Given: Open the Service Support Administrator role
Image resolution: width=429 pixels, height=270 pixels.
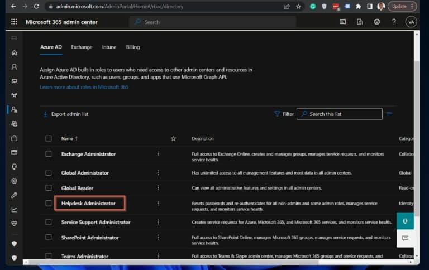Looking at the screenshot, I should coord(96,222).
